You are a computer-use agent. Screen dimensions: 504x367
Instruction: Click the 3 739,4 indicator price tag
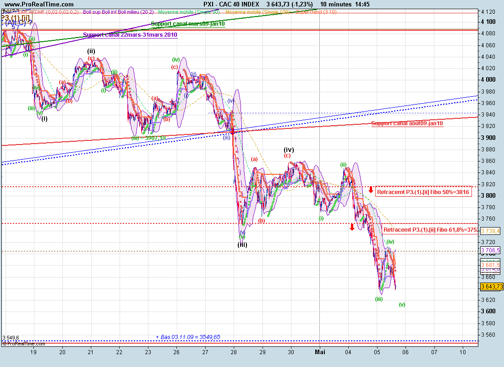point(490,231)
